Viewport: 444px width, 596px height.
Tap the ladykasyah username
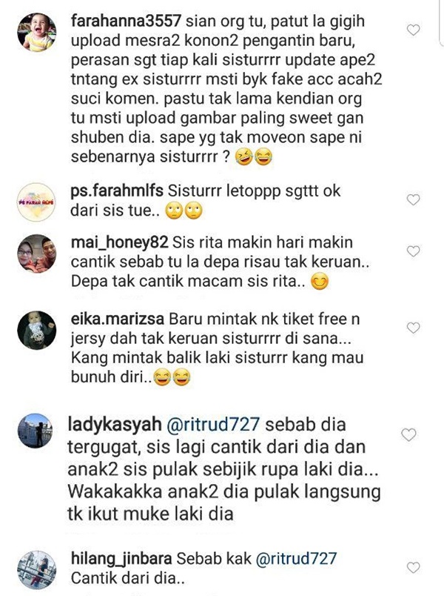(x=115, y=425)
